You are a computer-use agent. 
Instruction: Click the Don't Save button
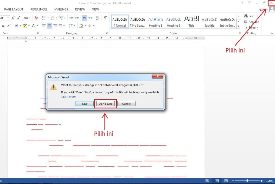tap(105, 104)
